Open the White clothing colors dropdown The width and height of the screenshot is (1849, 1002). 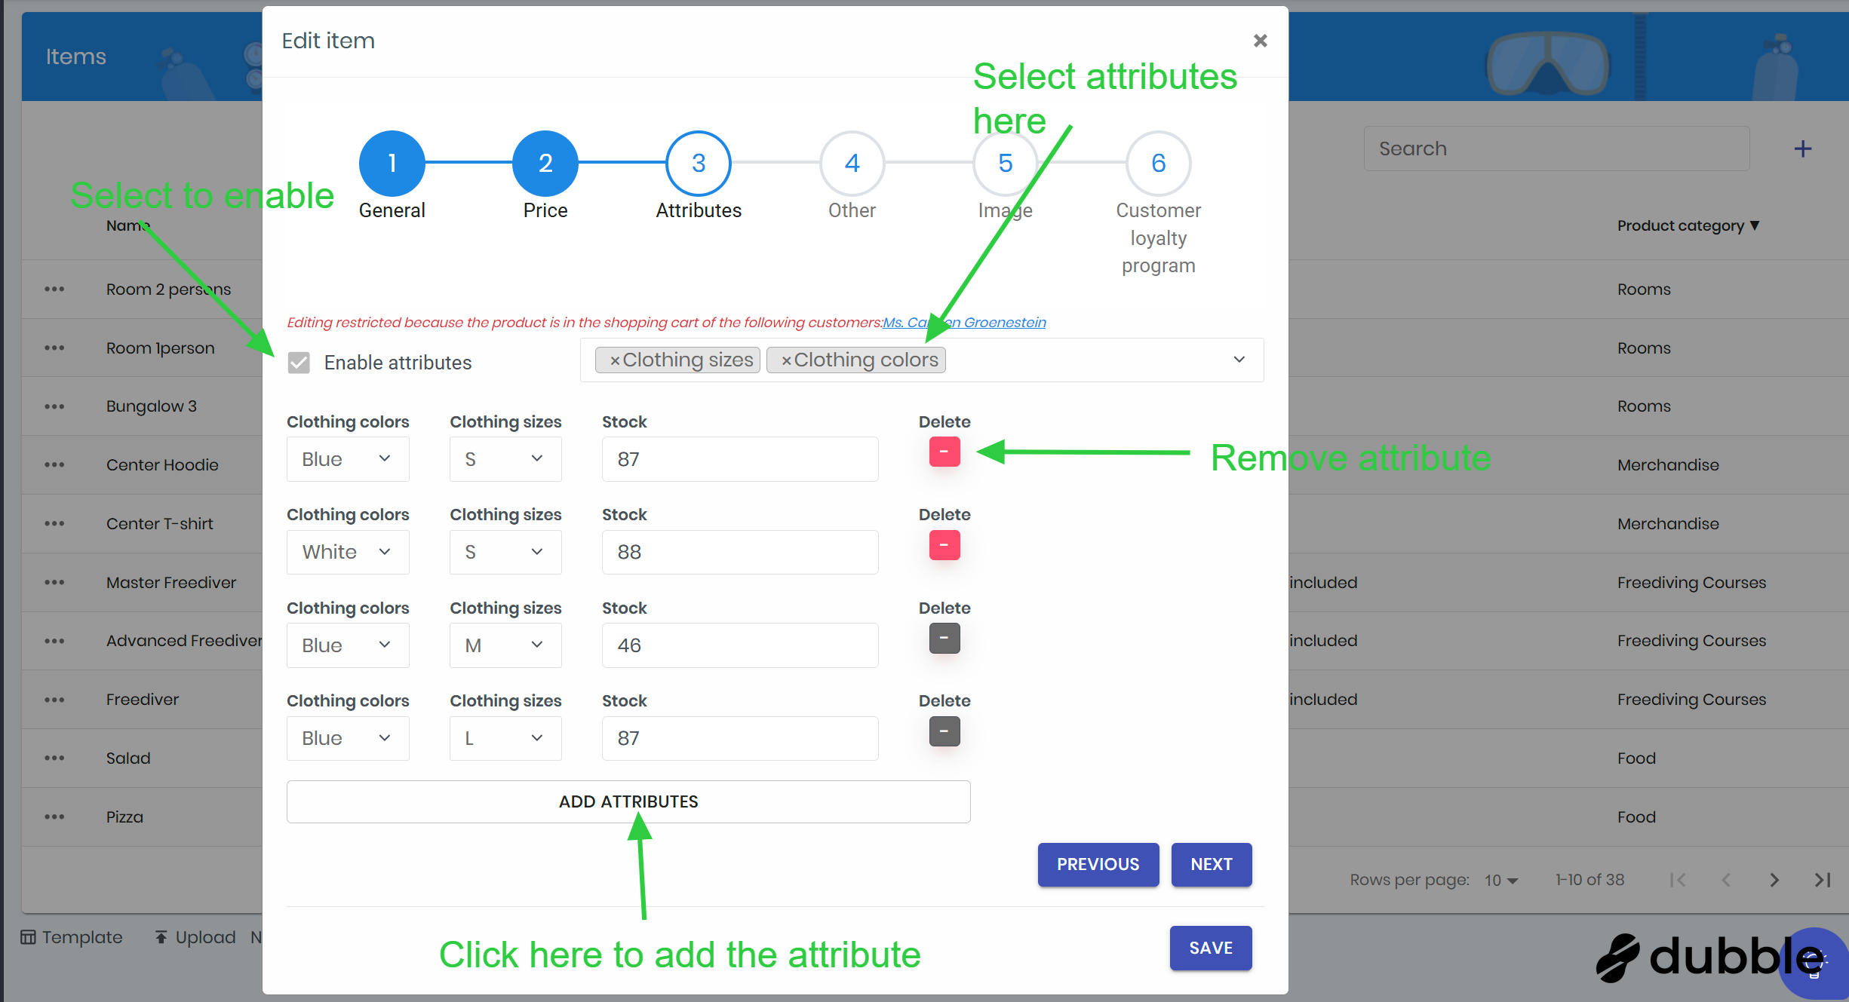click(x=348, y=552)
